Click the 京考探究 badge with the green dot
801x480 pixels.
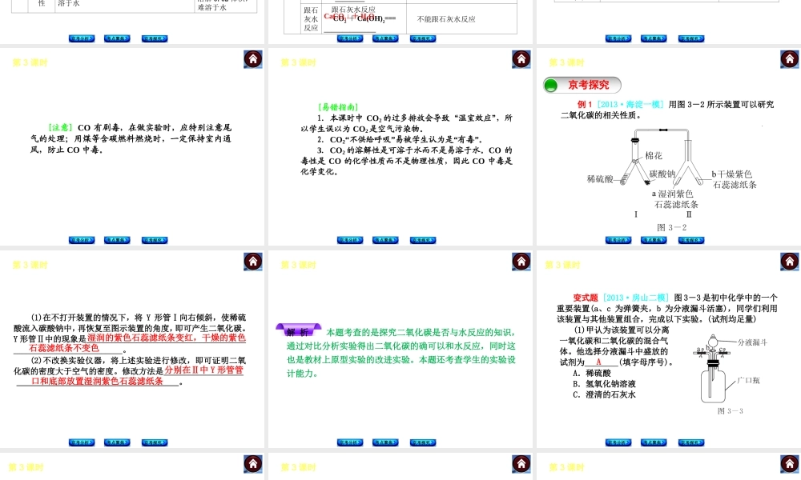(x=582, y=85)
